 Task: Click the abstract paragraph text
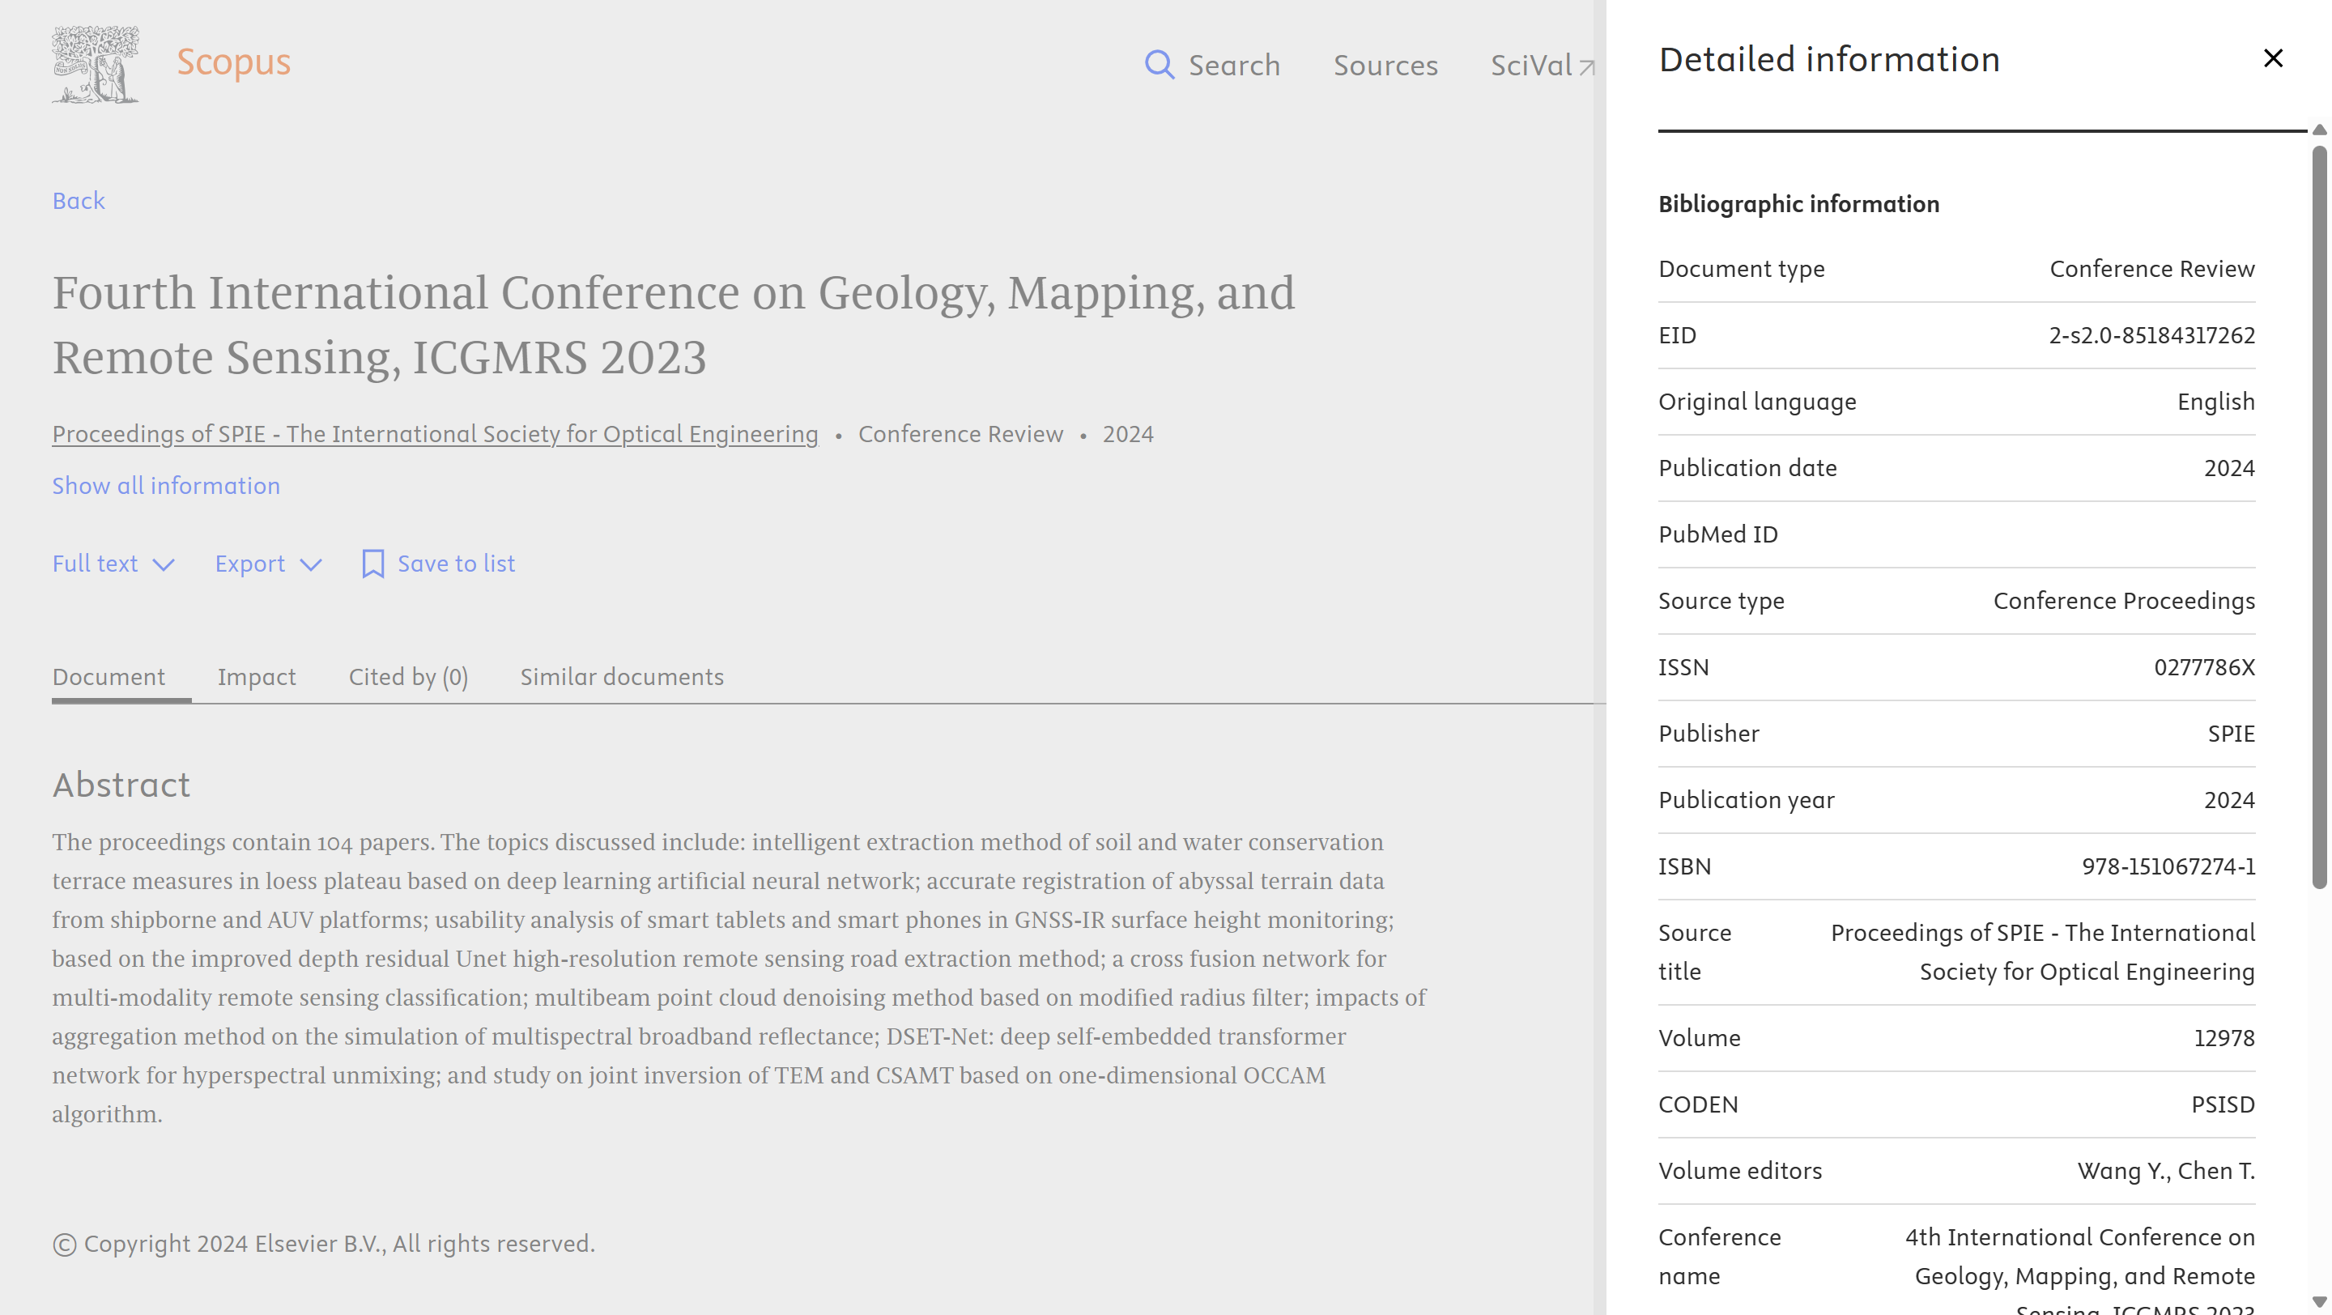click(738, 978)
